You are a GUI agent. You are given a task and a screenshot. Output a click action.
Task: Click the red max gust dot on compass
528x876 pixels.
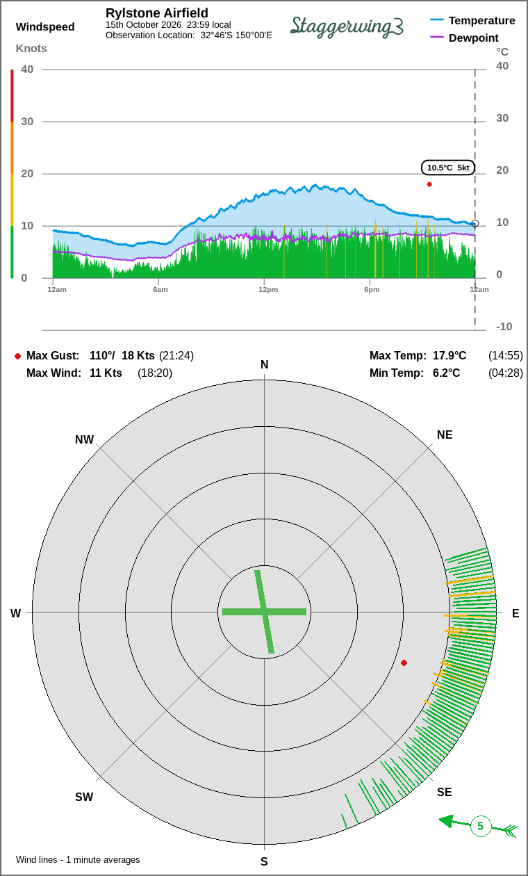click(404, 663)
